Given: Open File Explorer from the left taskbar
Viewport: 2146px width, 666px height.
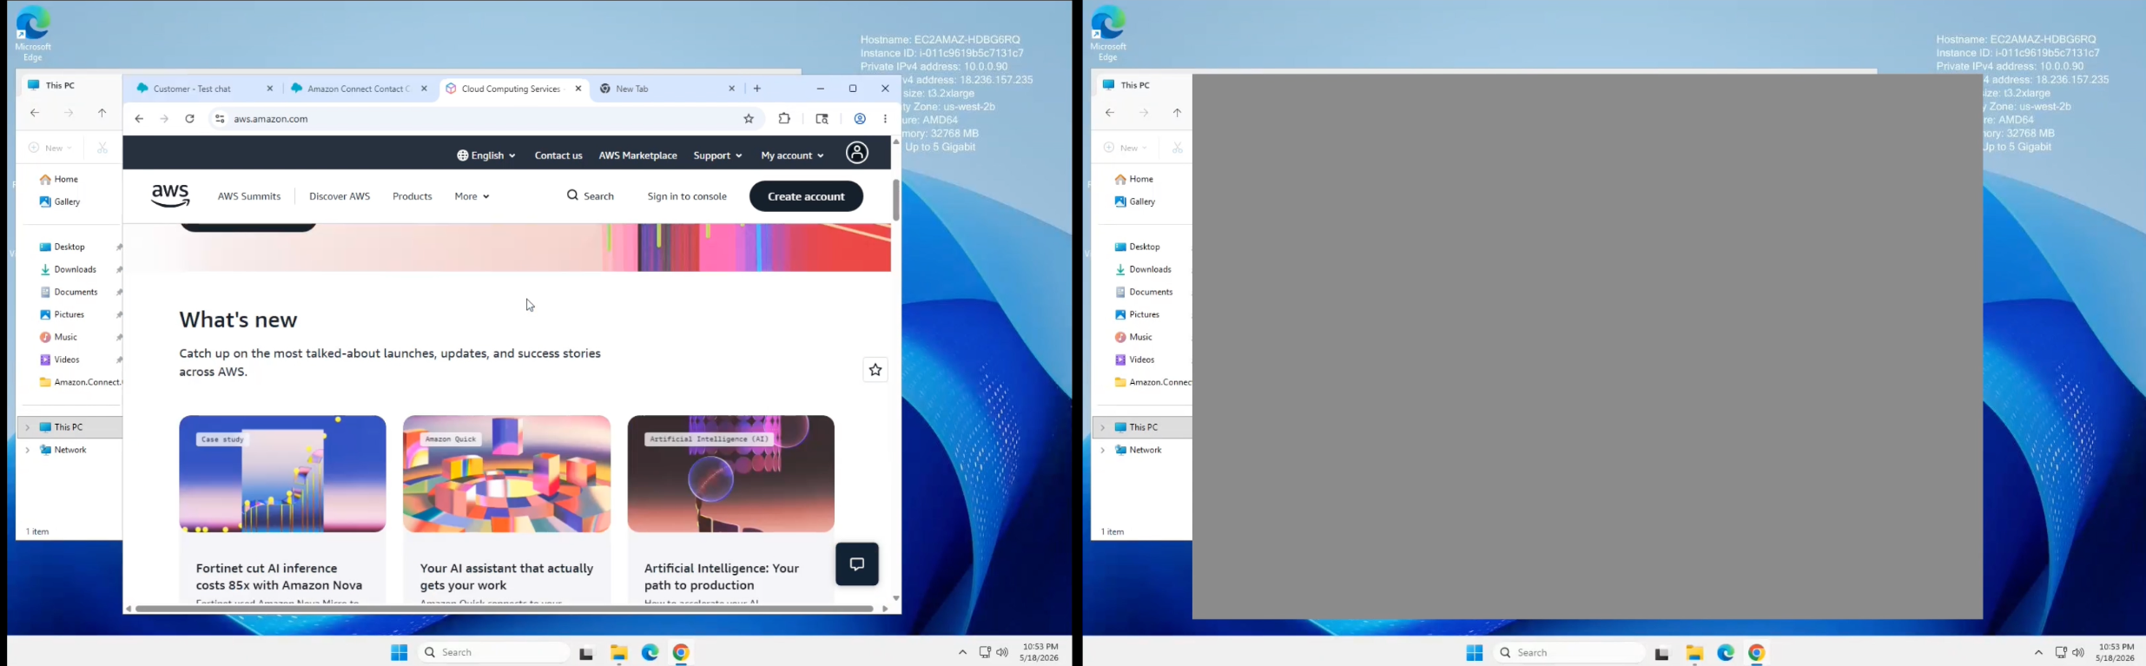Looking at the screenshot, I should click(x=618, y=653).
